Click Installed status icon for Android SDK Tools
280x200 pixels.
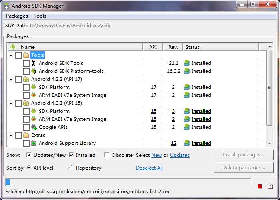click(187, 63)
